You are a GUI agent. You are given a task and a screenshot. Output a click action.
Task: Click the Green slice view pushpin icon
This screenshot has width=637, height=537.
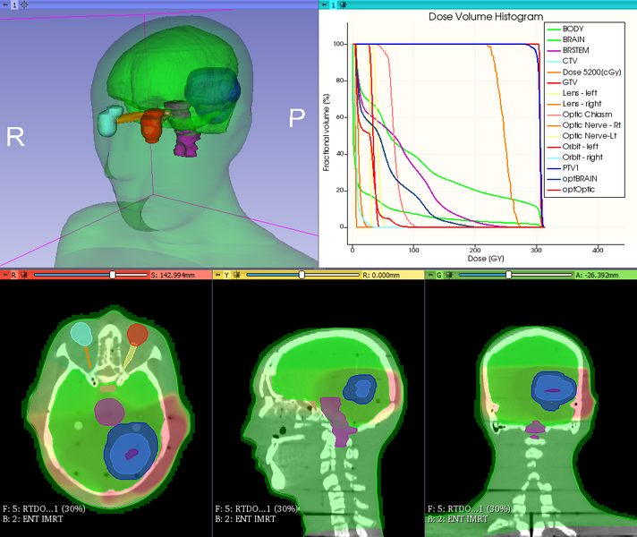pos(429,275)
